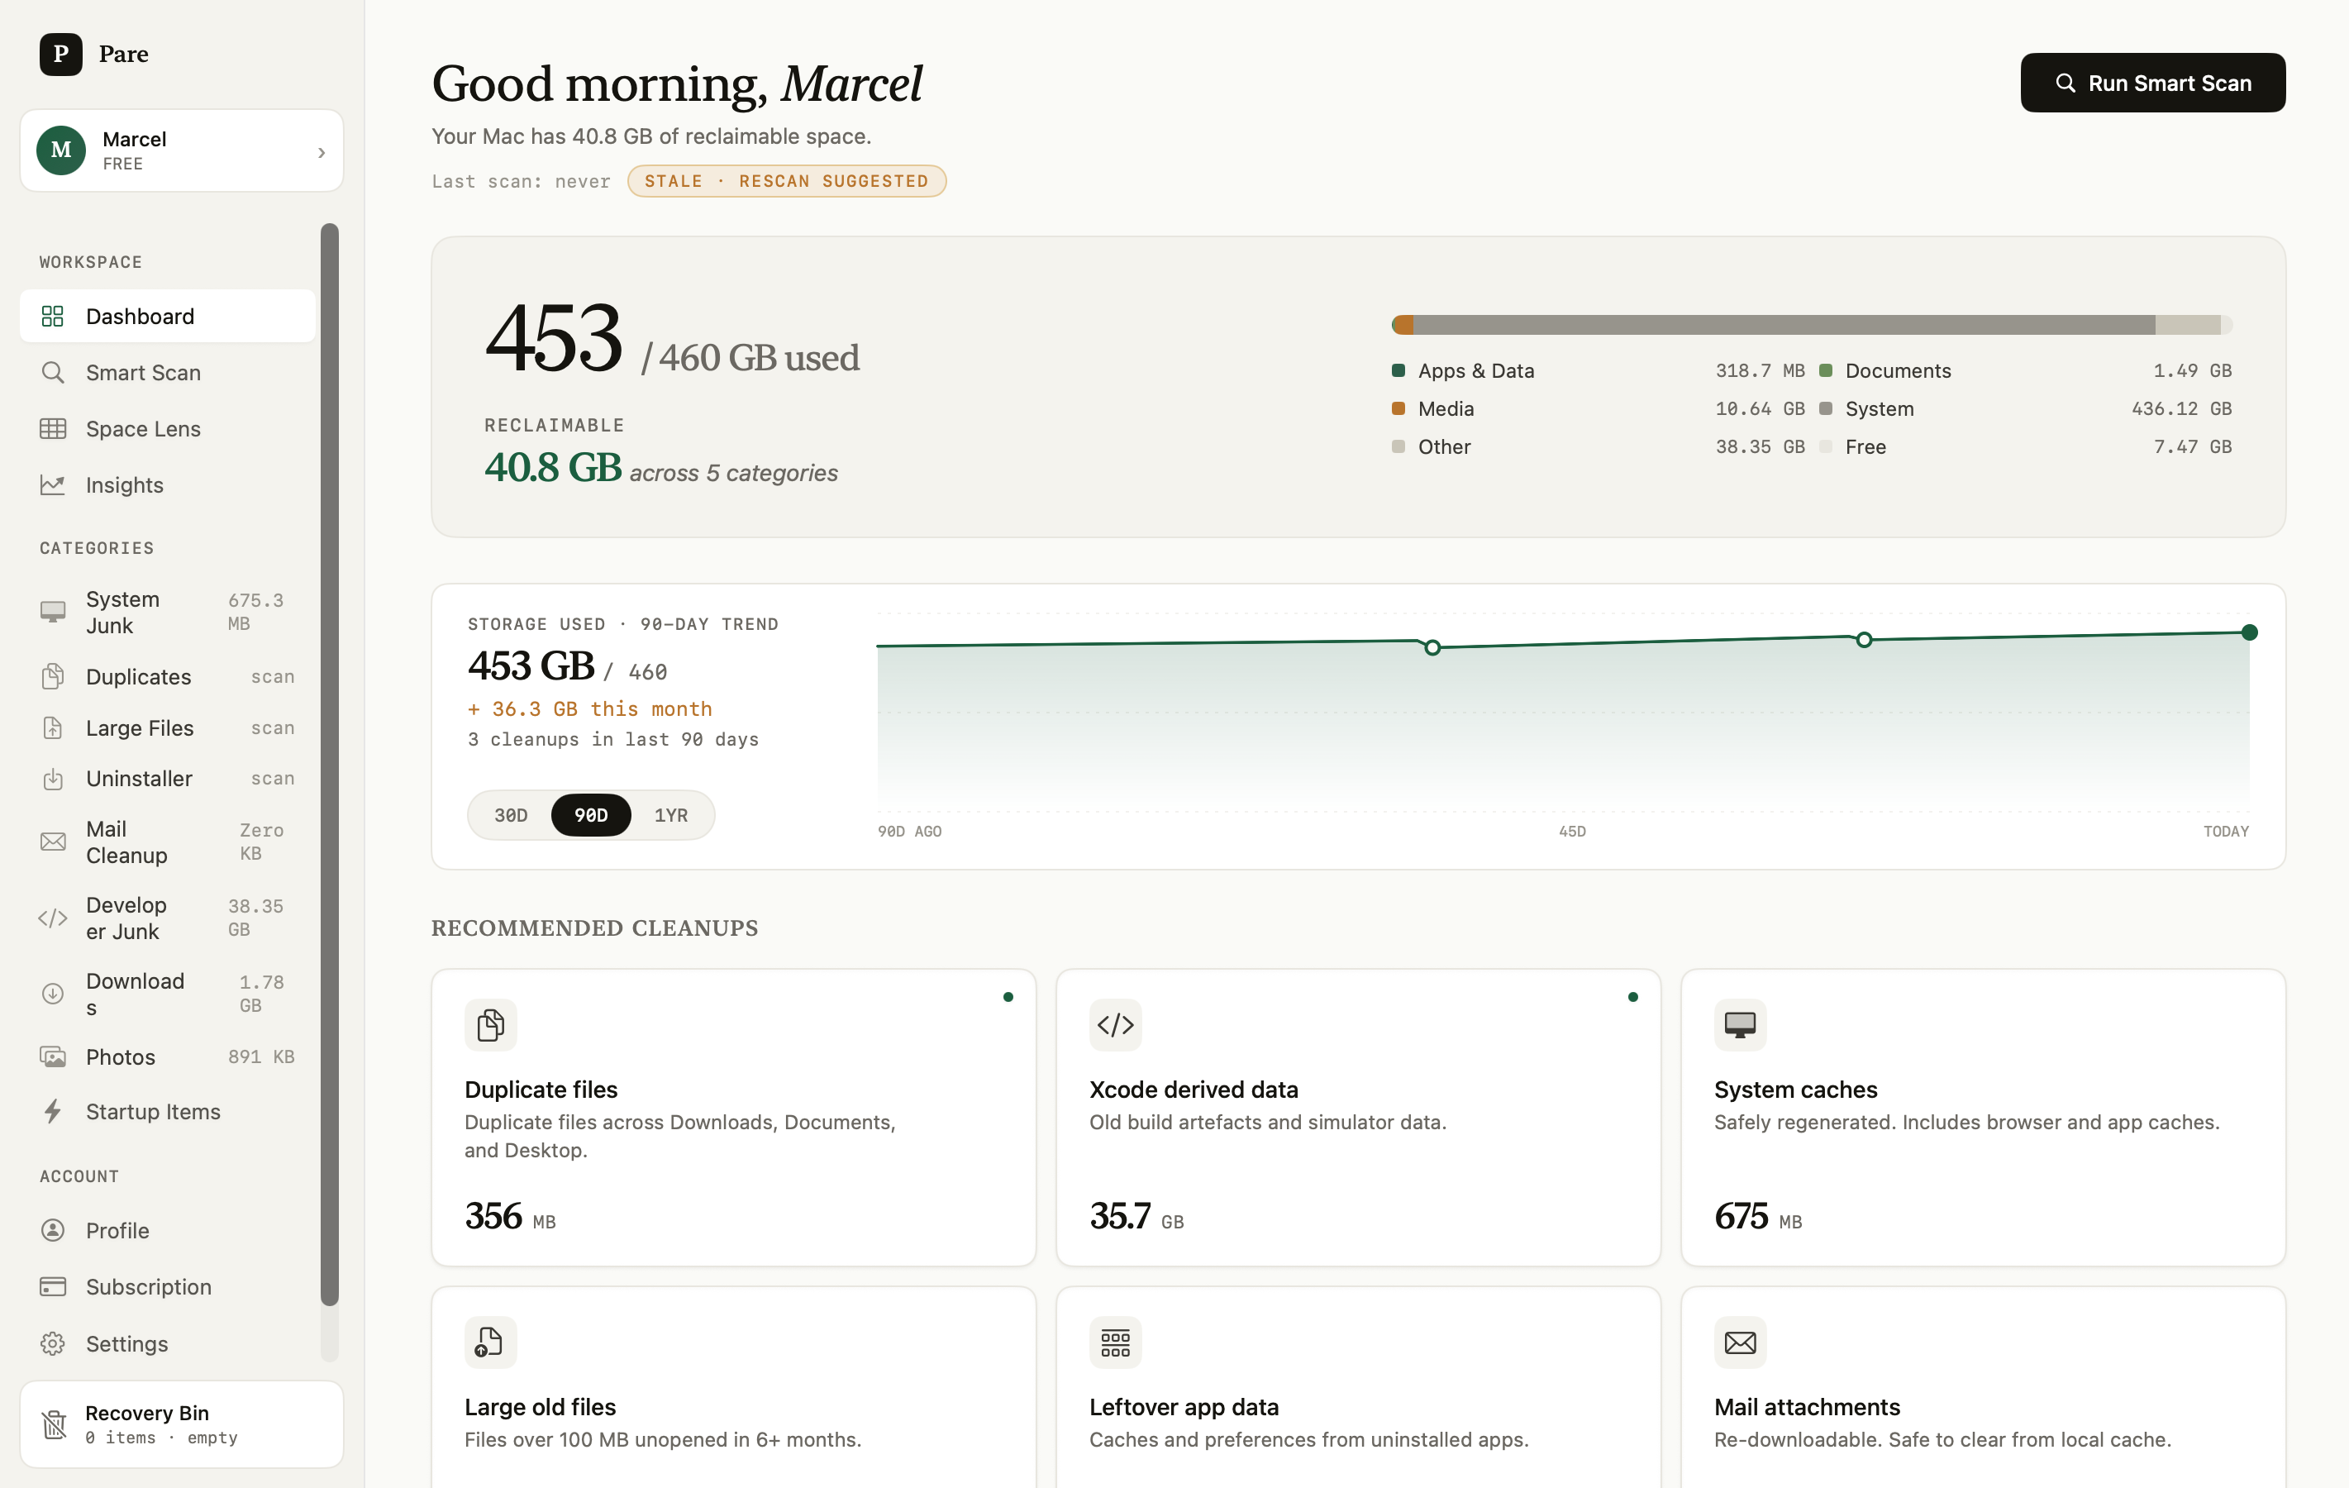
Task: Select the 30D trend range
Action: tap(510, 815)
